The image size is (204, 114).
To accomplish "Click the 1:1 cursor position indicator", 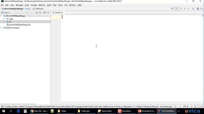I will click(x=175, y=107).
